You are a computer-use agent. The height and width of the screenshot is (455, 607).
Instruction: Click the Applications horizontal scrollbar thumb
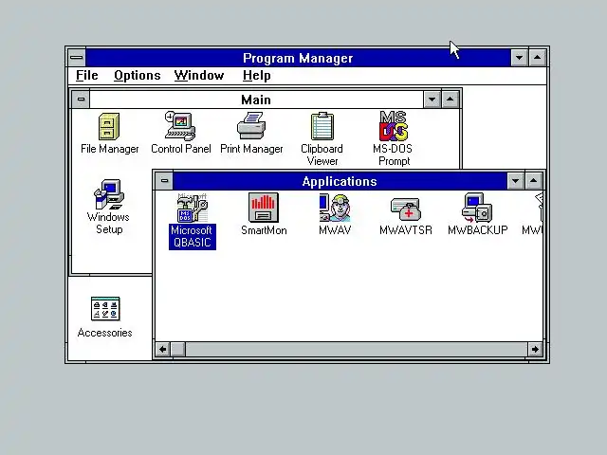pos(177,350)
